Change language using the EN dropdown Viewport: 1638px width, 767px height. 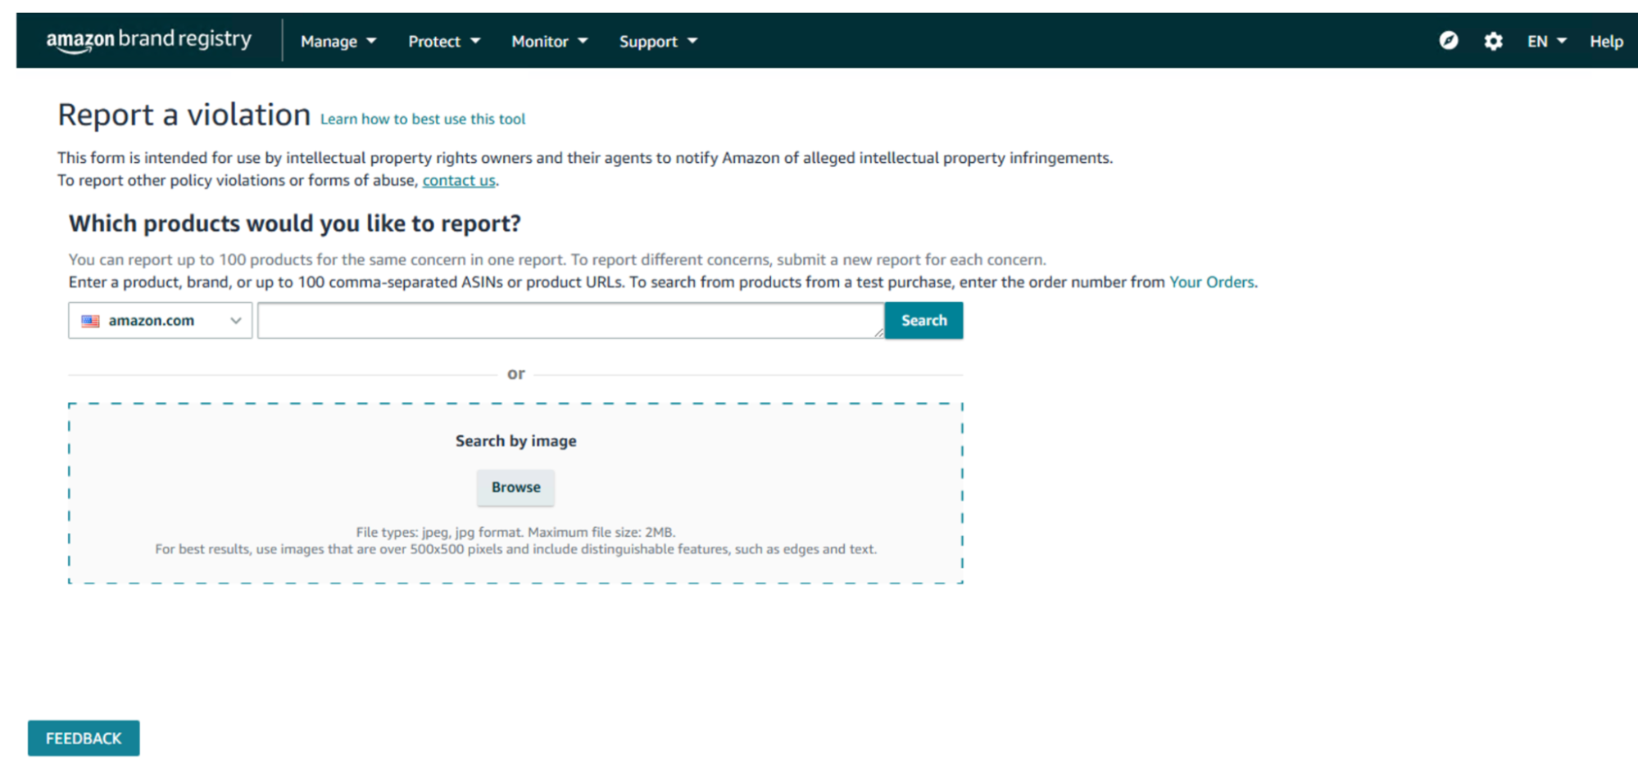click(x=1546, y=41)
